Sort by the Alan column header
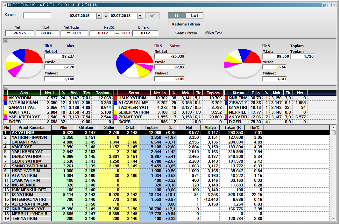339x224 pixels. [x=24, y=93]
